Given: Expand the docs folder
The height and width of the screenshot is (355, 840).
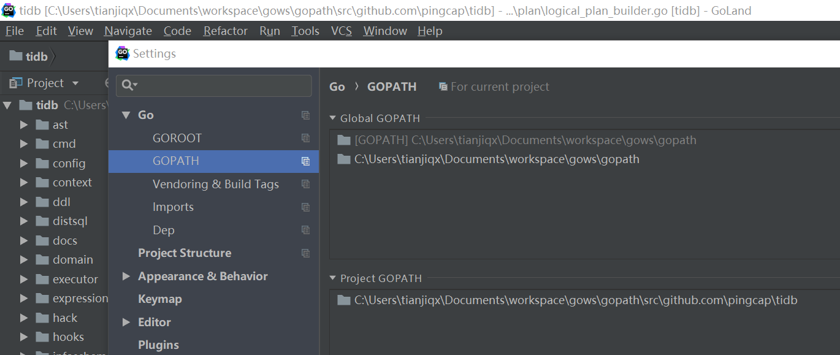Looking at the screenshot, I should [x=24, y=240].
